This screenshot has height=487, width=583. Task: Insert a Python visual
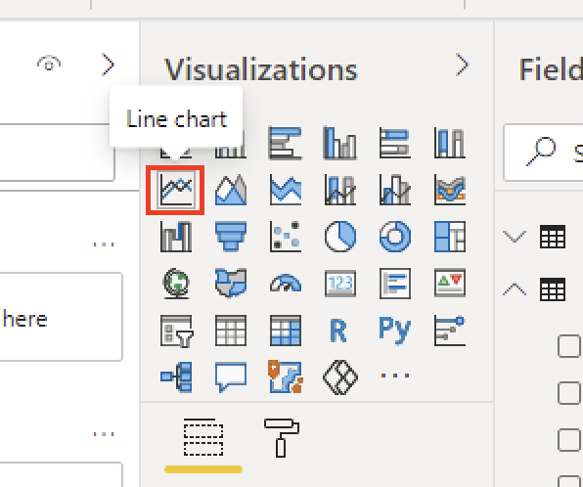395,331
